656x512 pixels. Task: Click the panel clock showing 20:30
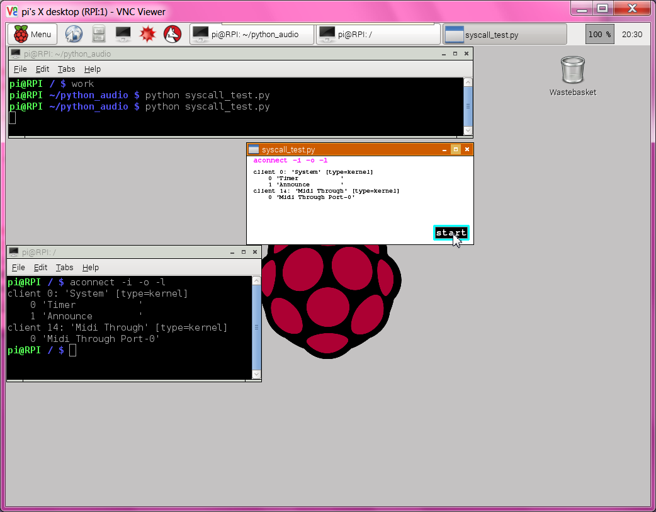tap(631, 34)
